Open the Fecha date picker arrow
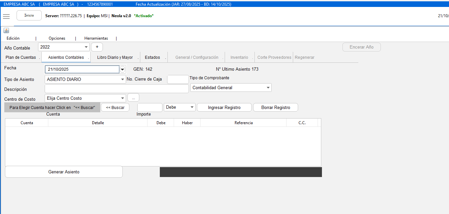The image size is (449, 214). point(122,69)
